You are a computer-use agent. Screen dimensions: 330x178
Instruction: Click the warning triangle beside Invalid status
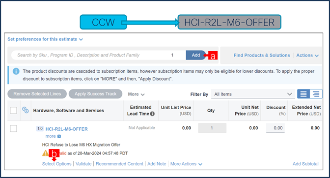[x=45, y=153]
